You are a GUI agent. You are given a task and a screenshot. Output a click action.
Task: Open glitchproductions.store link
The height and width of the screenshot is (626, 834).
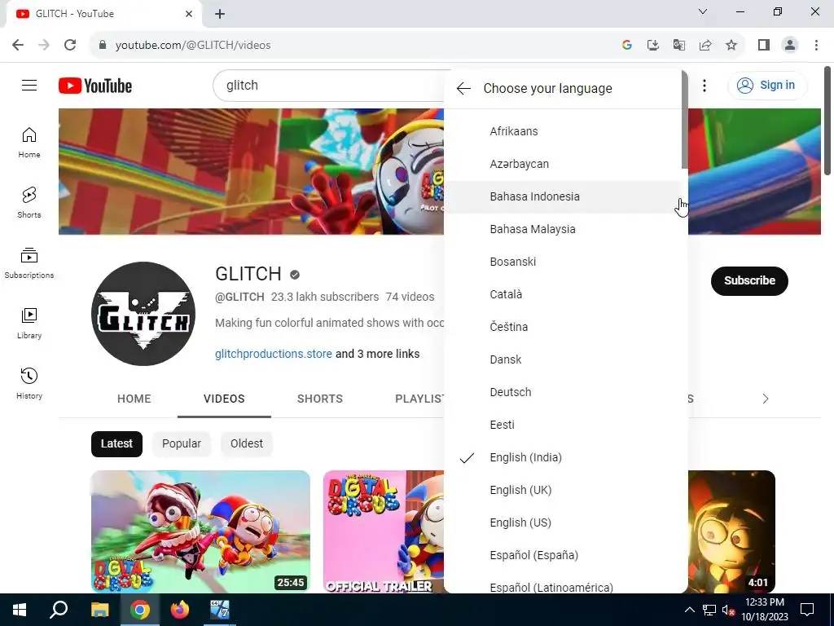click(x=274, y=354)
